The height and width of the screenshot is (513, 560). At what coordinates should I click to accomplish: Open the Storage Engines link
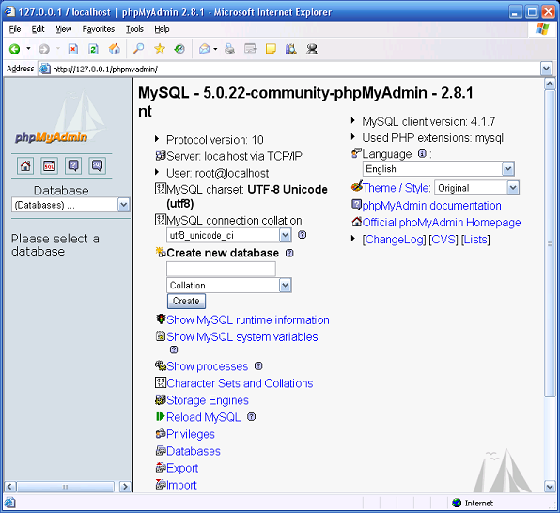point(208,400)
